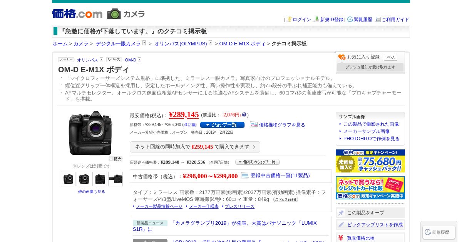Viewport: 462px width, 242px height.
Task: Click 買取価格比較 link
Action: click(x=360, y=238)
